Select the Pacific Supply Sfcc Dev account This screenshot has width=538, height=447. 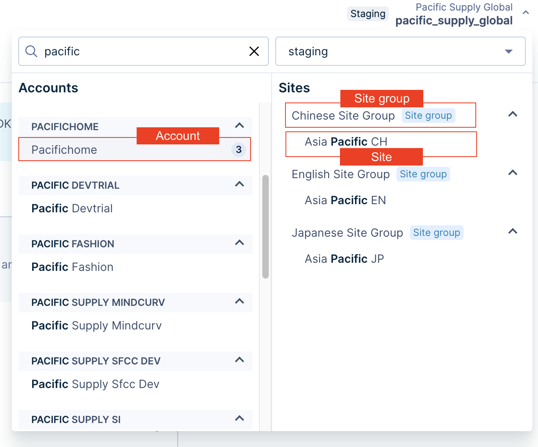click(x=135, y=384)
